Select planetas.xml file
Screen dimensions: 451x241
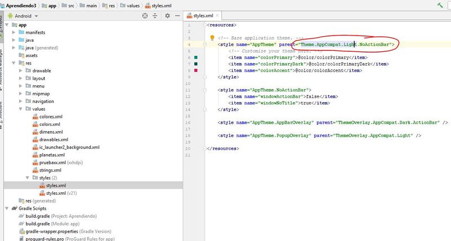tap(48, 155)
